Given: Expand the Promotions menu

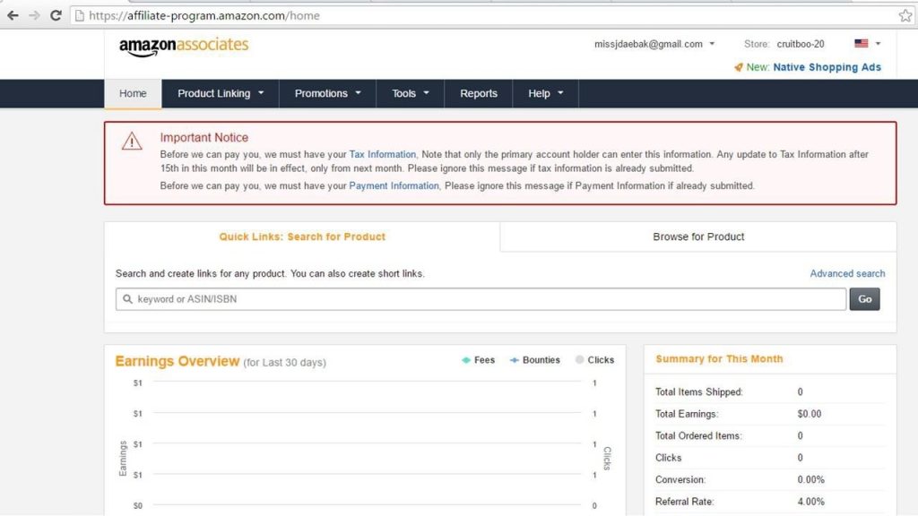Looking at the screenshot, I should (327, 93).
